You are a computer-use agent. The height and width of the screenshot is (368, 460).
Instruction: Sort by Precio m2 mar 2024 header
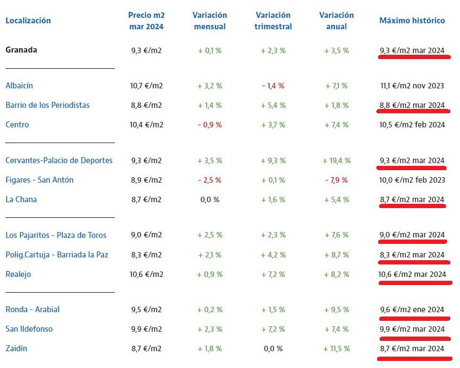pyautogui.click(x=146, y=21)
